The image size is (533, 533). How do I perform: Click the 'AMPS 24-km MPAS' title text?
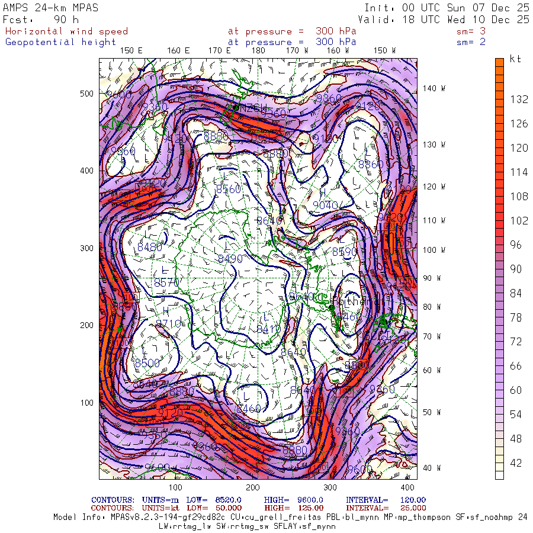coord(51,8)
